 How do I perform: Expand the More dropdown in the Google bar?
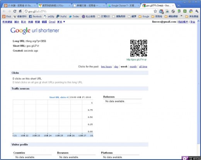click(x=61, y=22)
